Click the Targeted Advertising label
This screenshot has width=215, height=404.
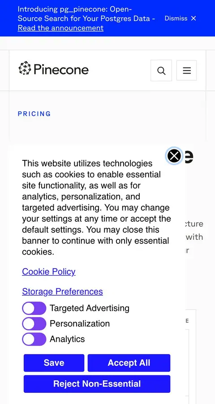(90, 308)
